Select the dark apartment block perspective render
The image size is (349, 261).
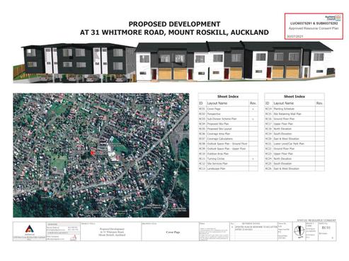tap(74, 63)
